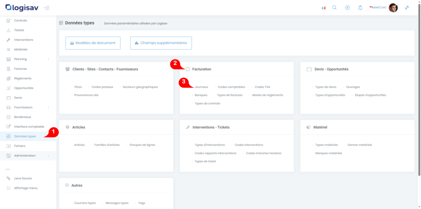This screenshot has height=209, width=421.
Task: Click the Matériels cube icon in the sidebar
Action: [8, 49]
